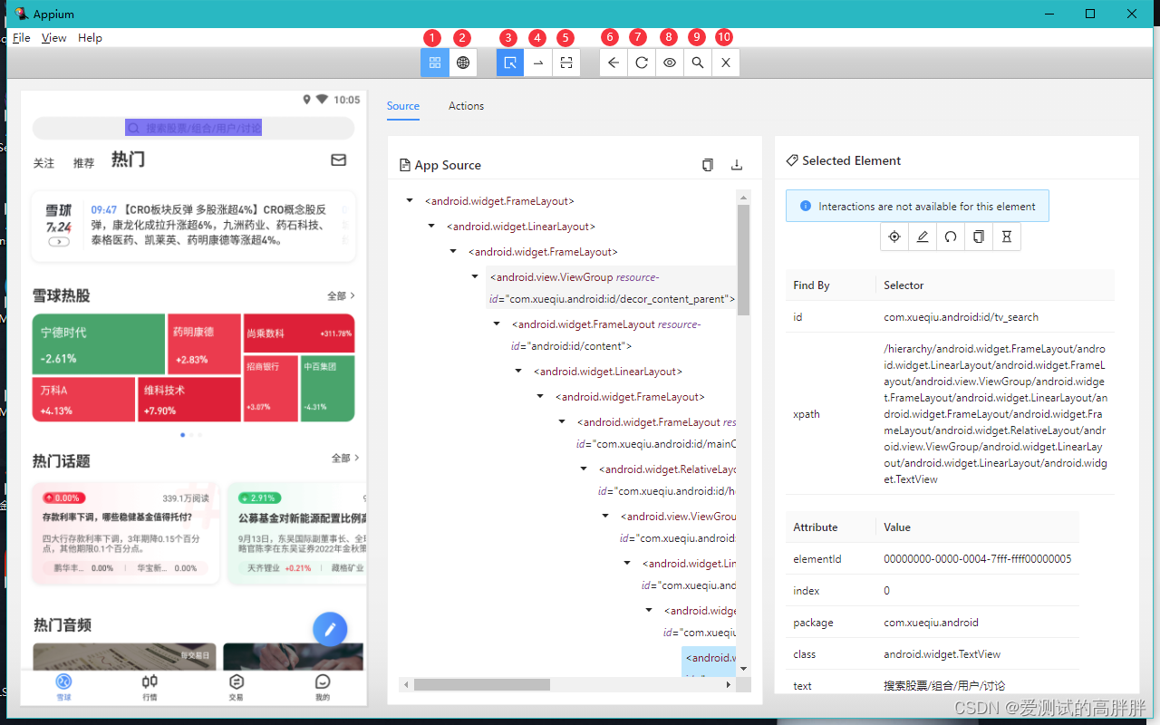
Task: Click the xpath selector text
Action: (994, 414)
